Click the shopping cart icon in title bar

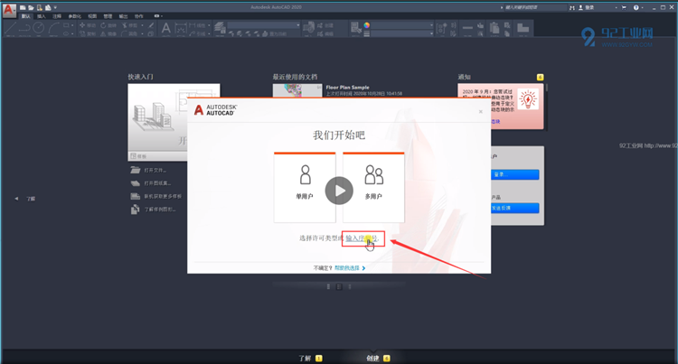point(624,7)
